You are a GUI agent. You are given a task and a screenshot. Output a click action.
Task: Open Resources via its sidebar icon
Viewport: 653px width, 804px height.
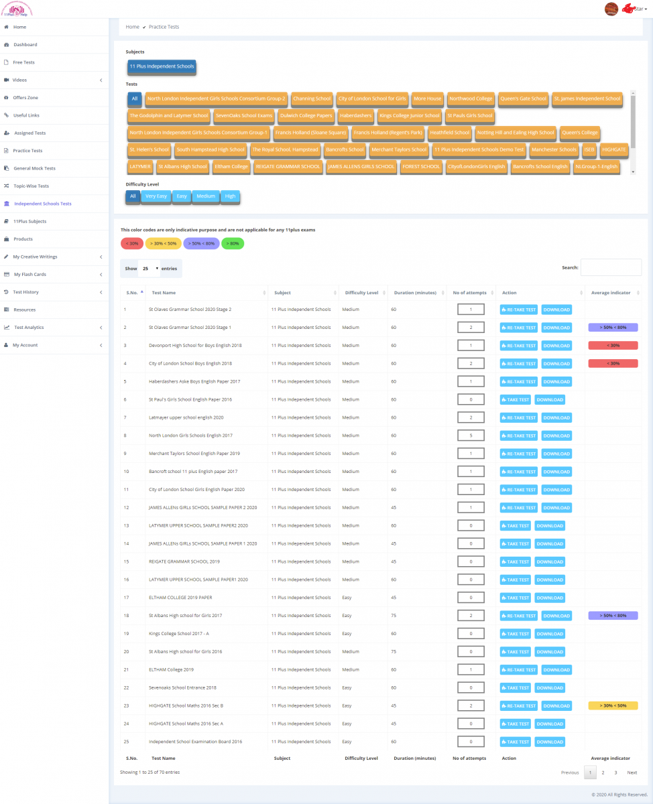7,310
